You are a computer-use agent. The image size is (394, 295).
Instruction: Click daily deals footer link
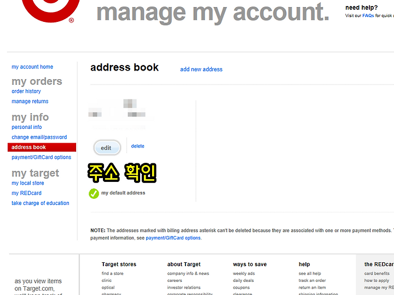click(243, 280)
